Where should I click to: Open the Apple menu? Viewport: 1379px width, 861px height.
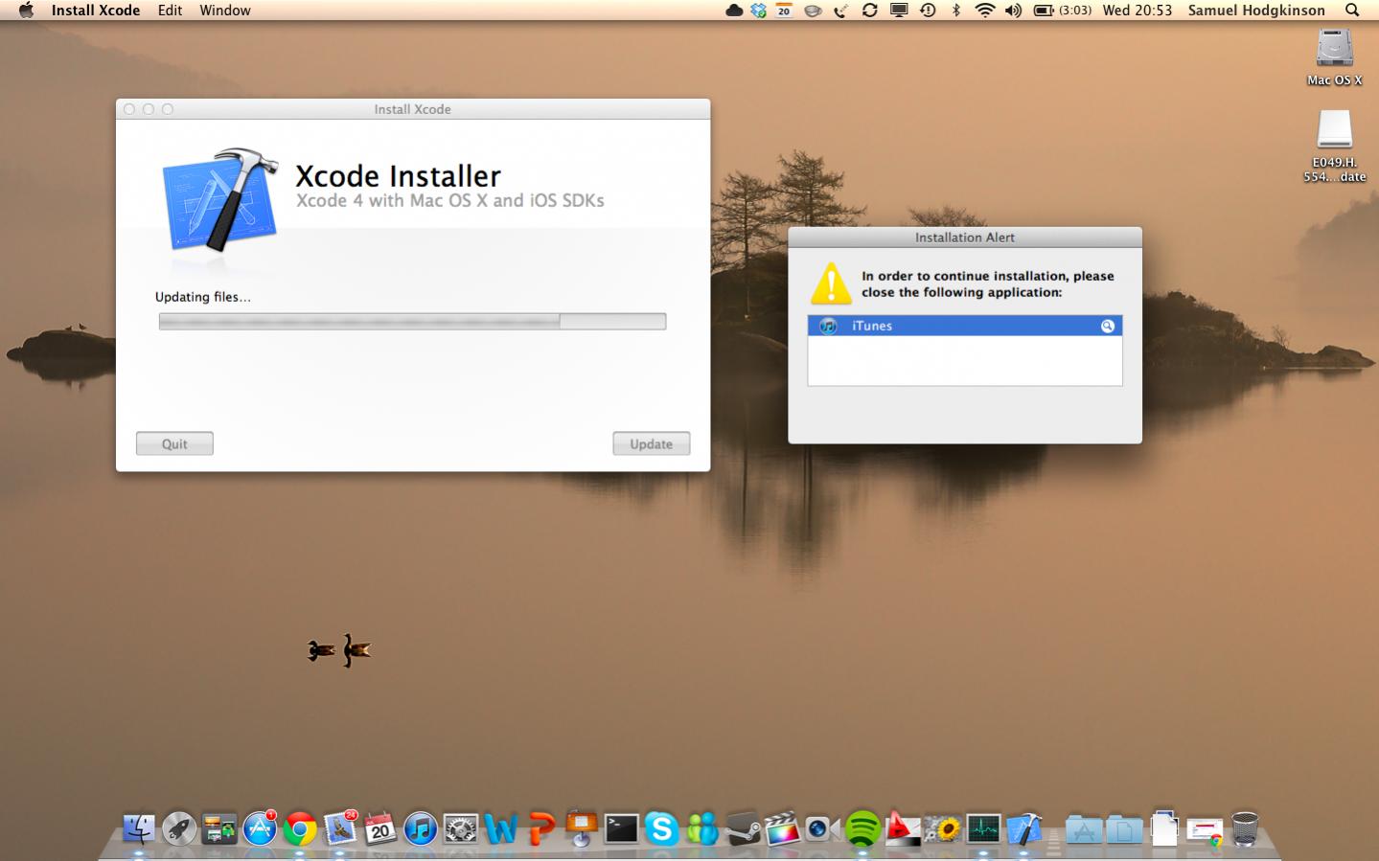tap(26, 11)
